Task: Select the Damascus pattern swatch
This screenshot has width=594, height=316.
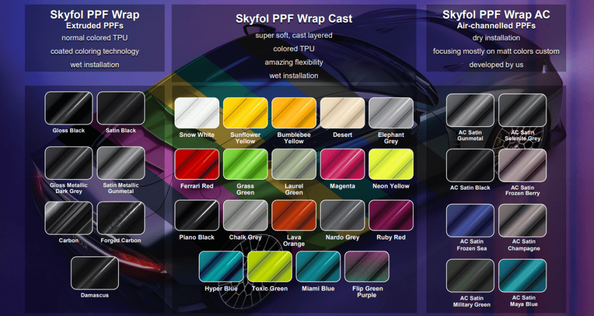Action: click(95, 273)
